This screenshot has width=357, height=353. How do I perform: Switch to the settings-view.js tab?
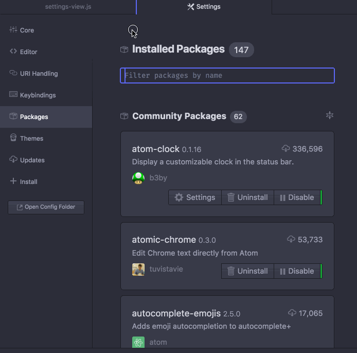tap(68, 7)
